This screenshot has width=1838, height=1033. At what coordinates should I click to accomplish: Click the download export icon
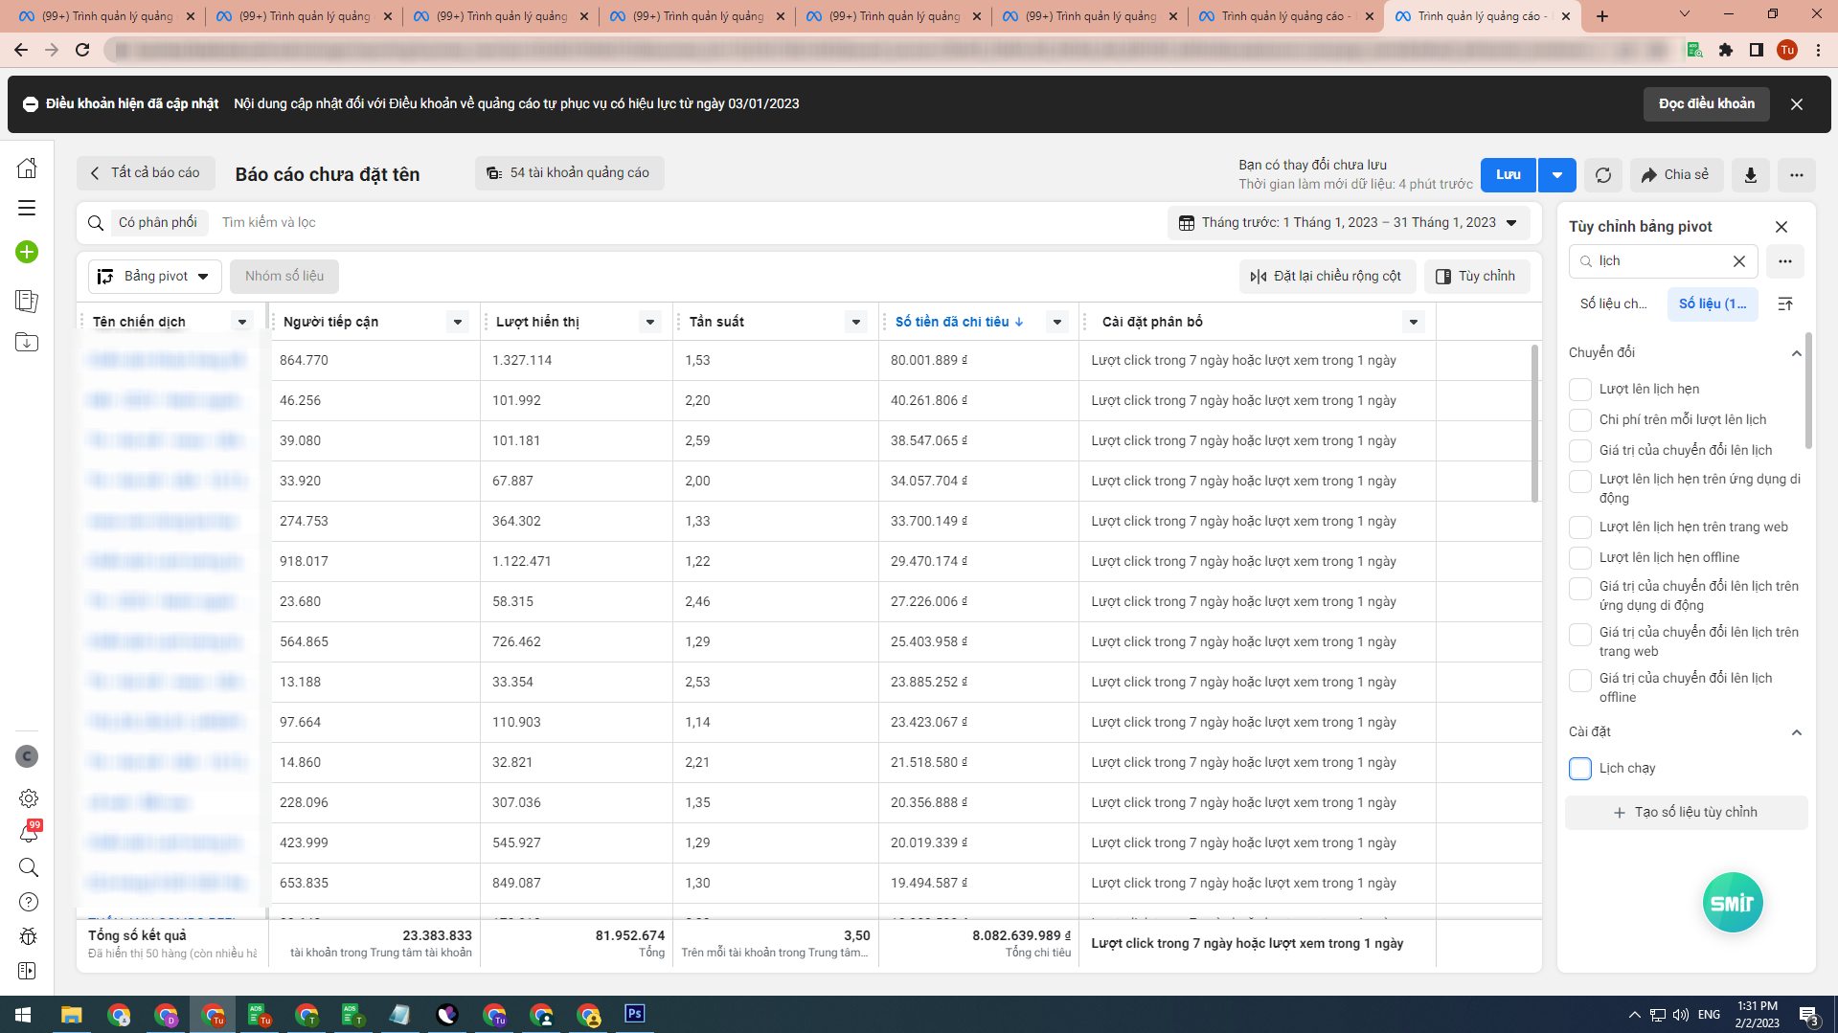pos(1750,175)
